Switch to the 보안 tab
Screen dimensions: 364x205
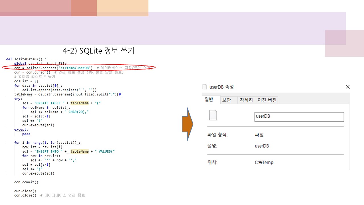click(228, 100)
